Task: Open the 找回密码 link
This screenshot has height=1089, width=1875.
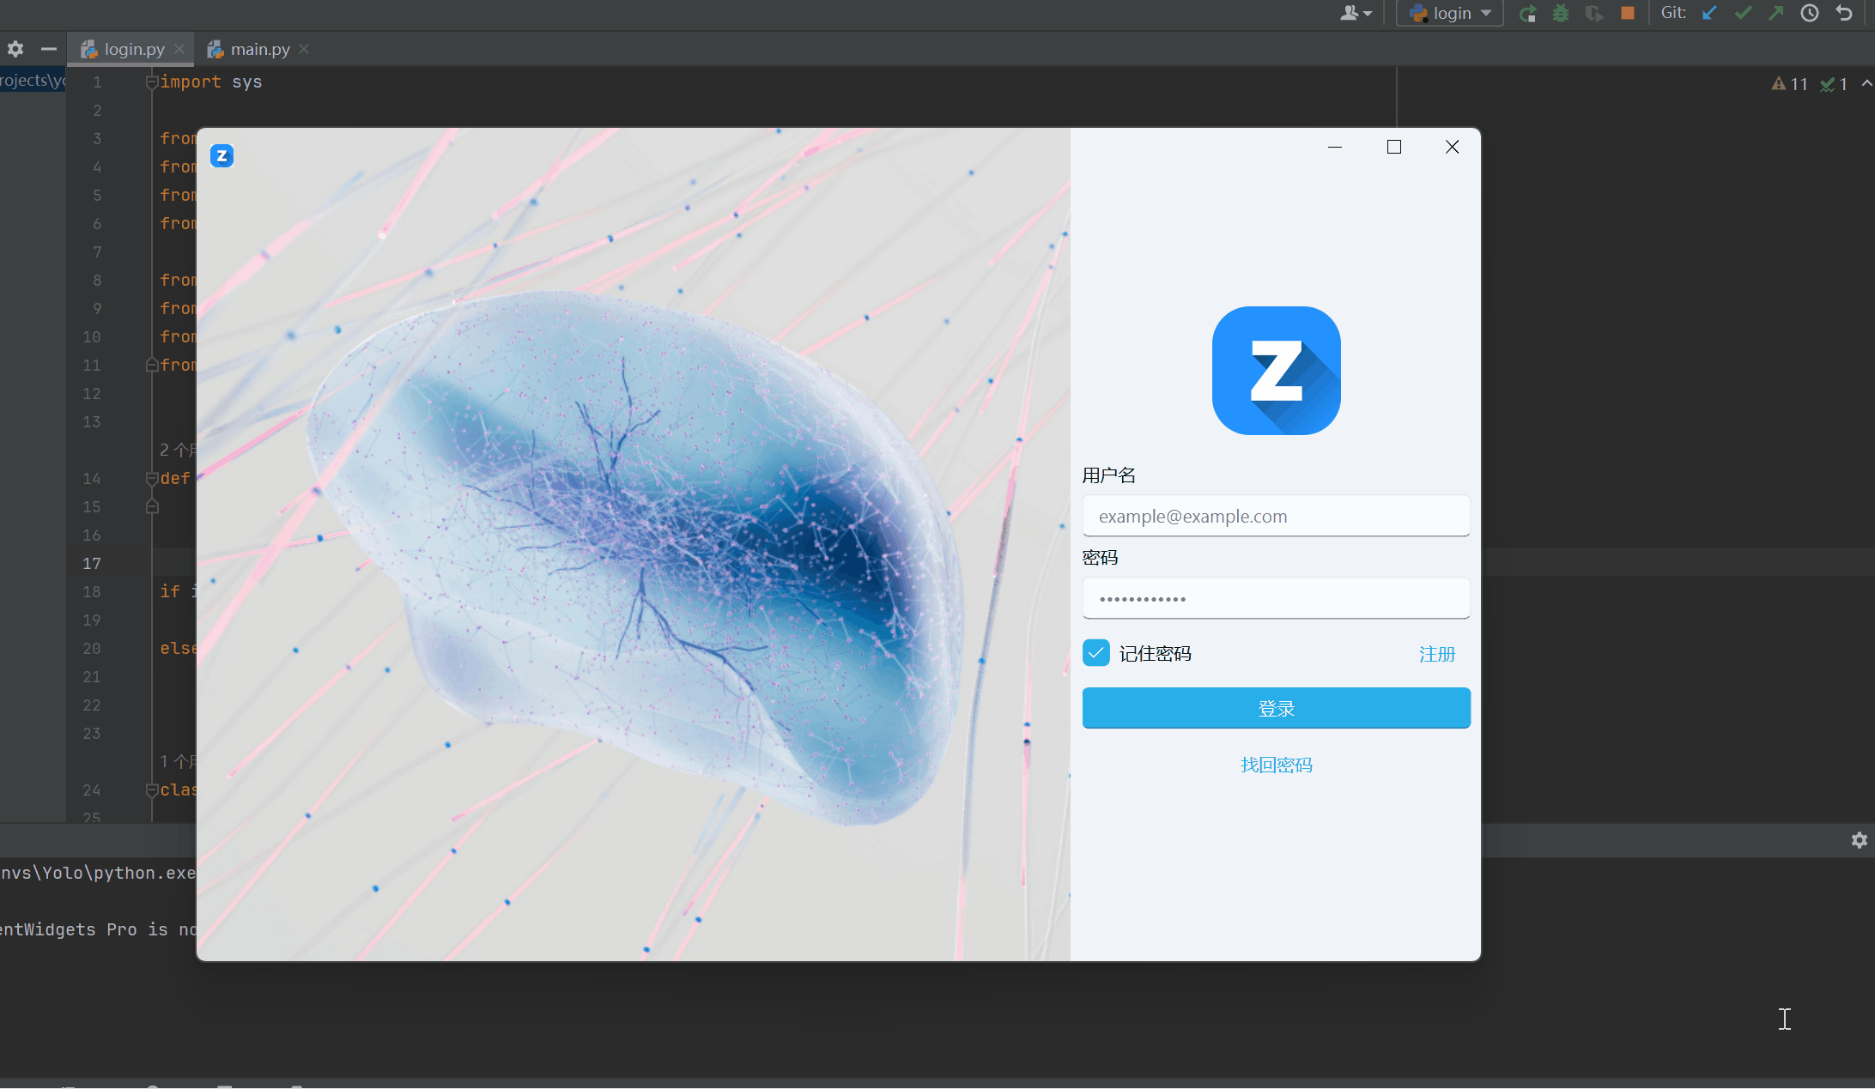Action: point(1276,765)
